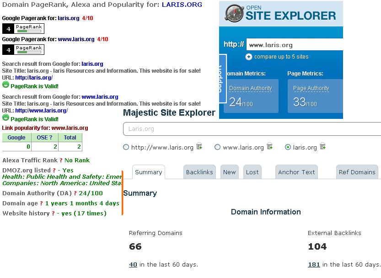Click the smiley icon above http://laris.org/ validity
Screen dimensions: 381x278
click(x=5, y=85)
